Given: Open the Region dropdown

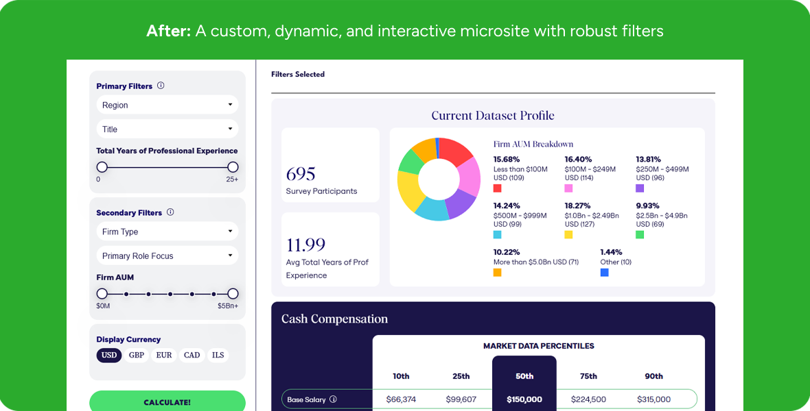Looking at the screenshot, I should [x=167, y=105].
